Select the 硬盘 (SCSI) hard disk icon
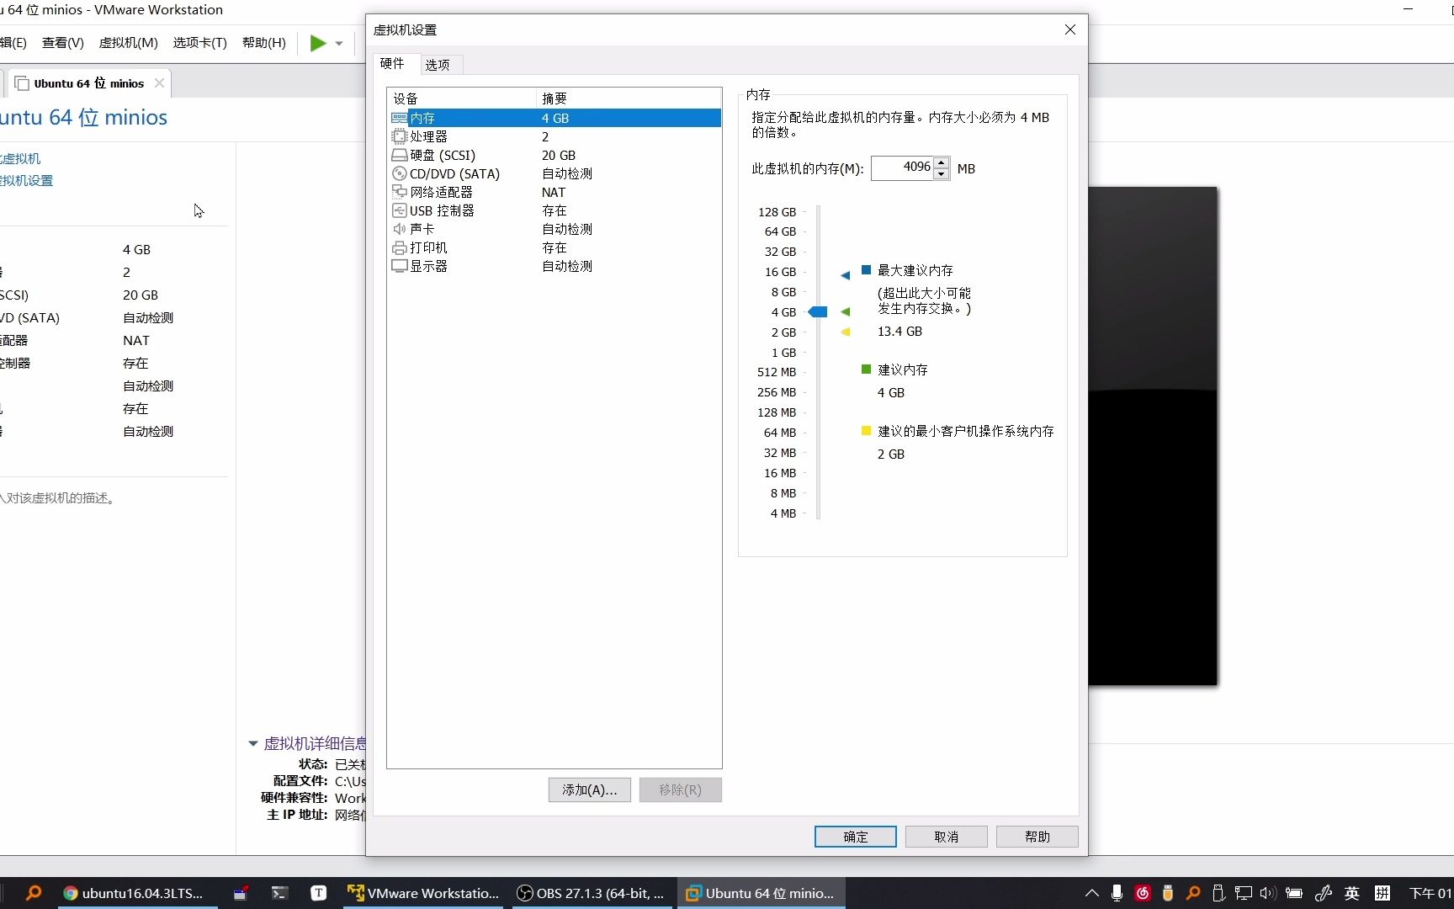The height and width of the screenshot is (909, 1454). 400,155
